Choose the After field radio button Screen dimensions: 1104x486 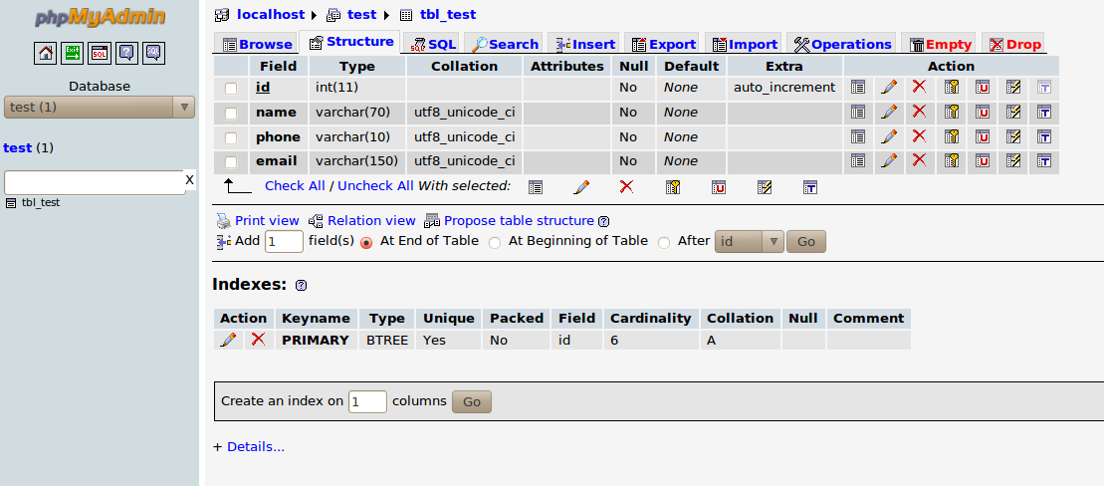pyautogui.click(x=664, y=242)
